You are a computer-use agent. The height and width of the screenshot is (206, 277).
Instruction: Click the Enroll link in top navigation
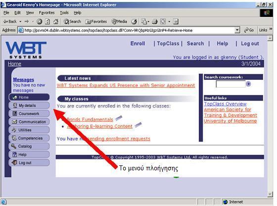[x=138, y=44]
